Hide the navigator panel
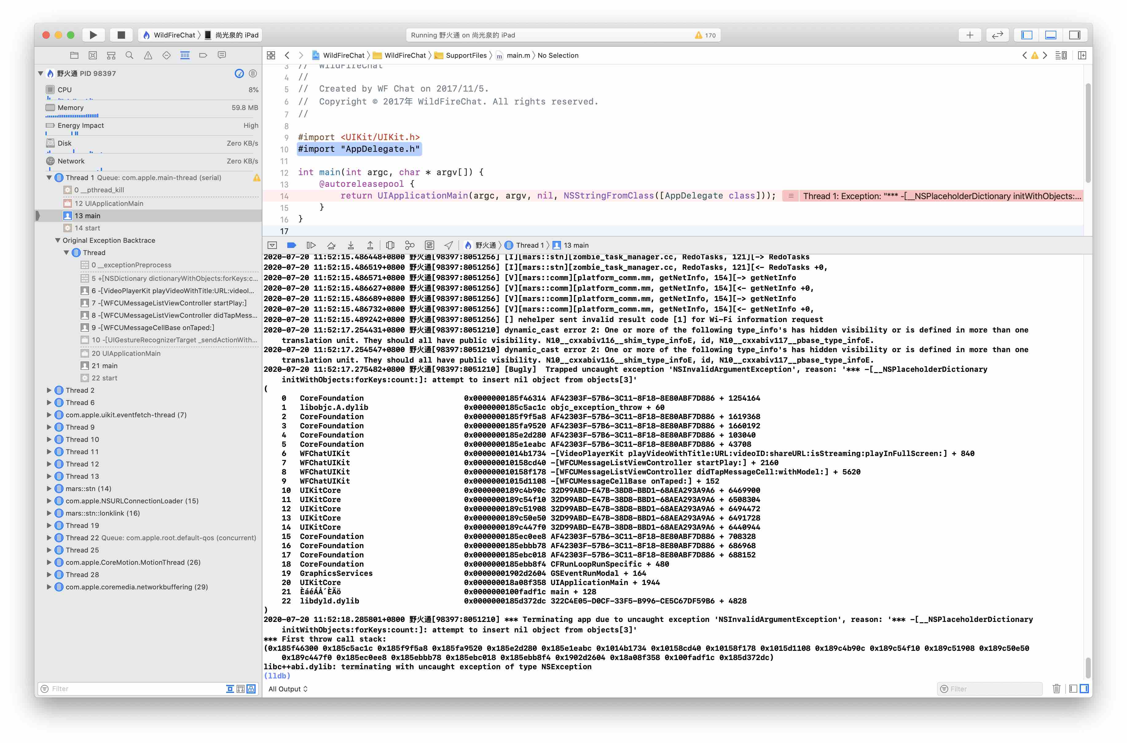 (1026, 35)
